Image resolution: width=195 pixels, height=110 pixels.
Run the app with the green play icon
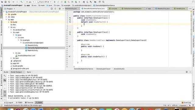point(55,2)
